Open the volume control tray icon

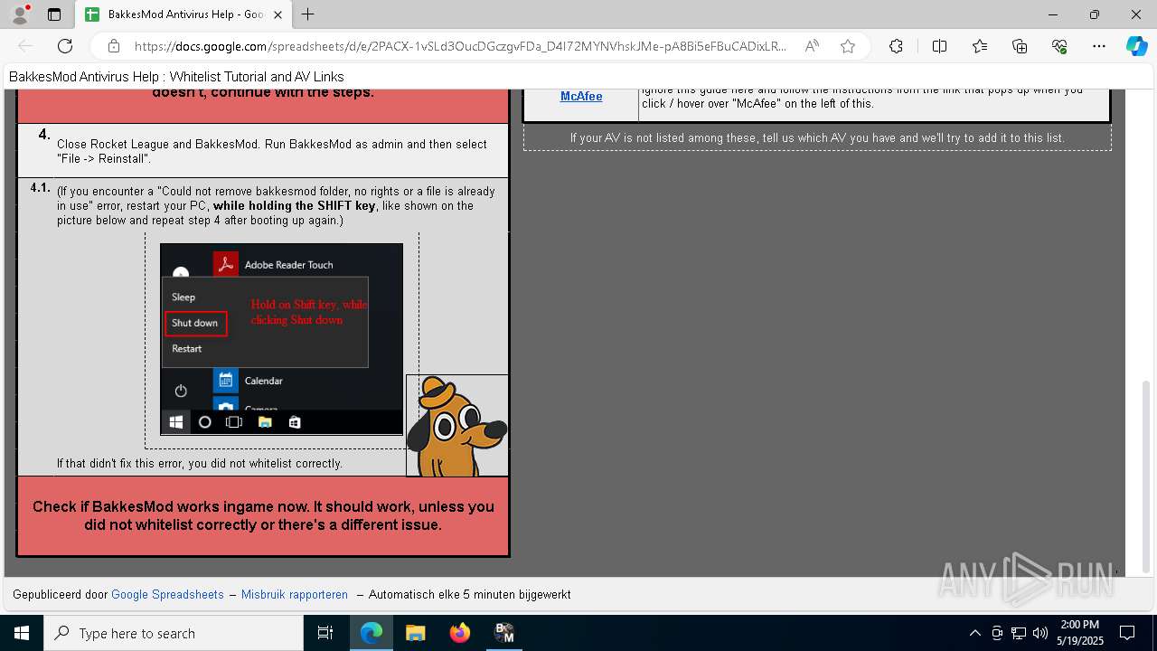click(x=1040, y=633)
